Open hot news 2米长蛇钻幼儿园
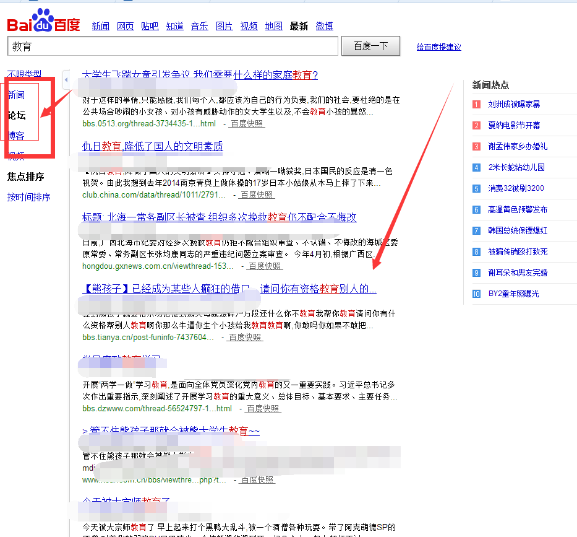 click(516, 167)
